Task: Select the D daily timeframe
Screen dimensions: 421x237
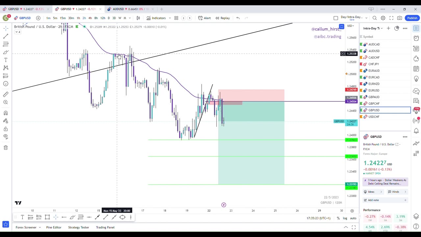Action: click(x=109, y=18)
